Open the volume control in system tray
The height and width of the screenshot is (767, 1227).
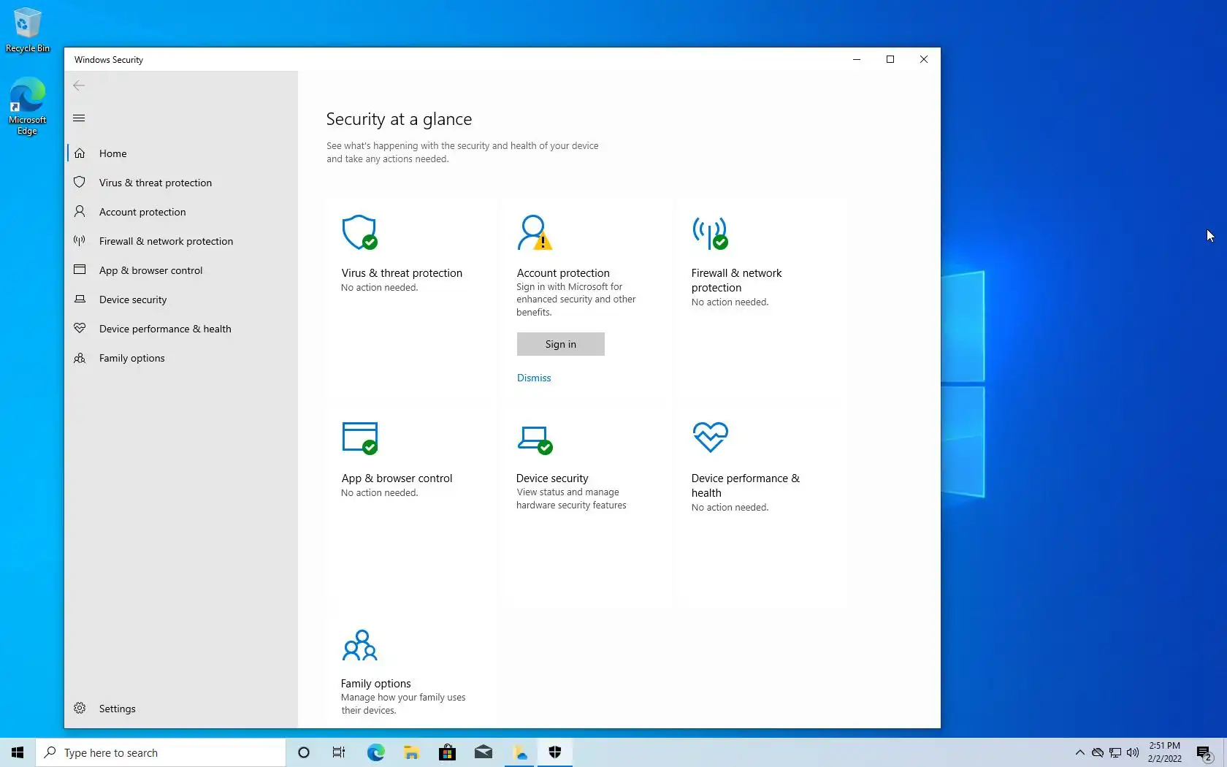(x=1133, y=752)
